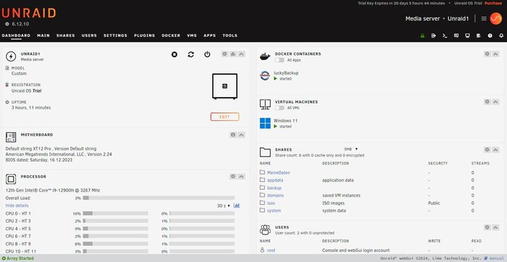This screenshot has height=262, width=507.
Task: Open the manual link in footer
Action: 497,258
